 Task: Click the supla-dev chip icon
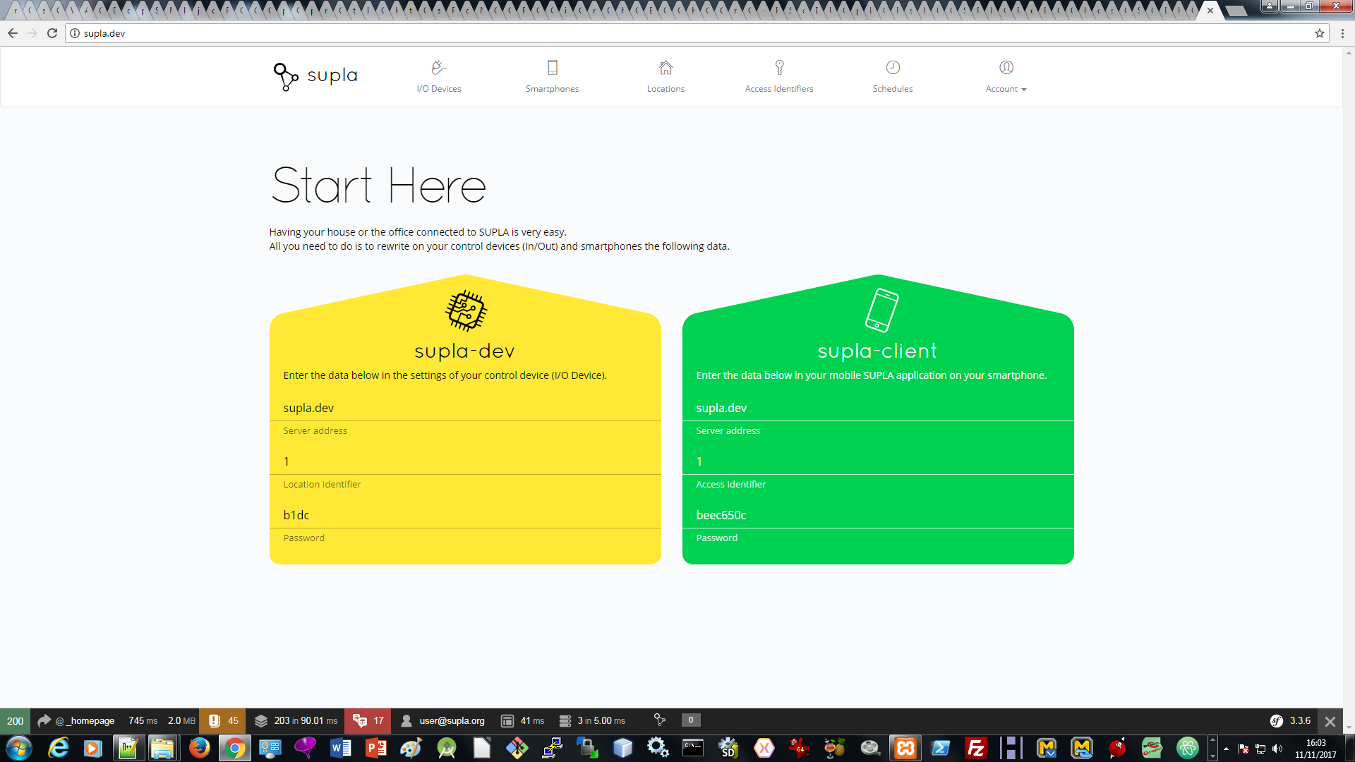coord(466,310)
